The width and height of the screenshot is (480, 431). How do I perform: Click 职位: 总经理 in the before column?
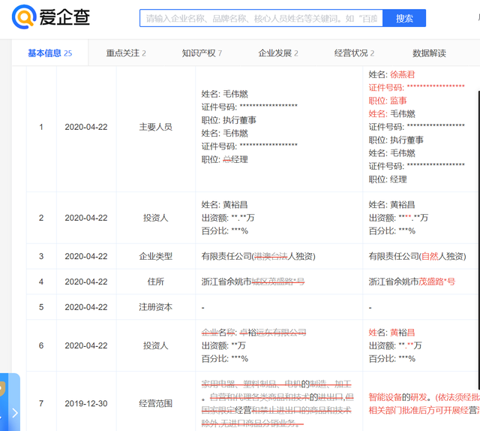point(225,159)
